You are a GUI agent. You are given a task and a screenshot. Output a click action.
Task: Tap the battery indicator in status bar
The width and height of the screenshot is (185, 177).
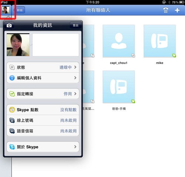click(x=182, y=2)
